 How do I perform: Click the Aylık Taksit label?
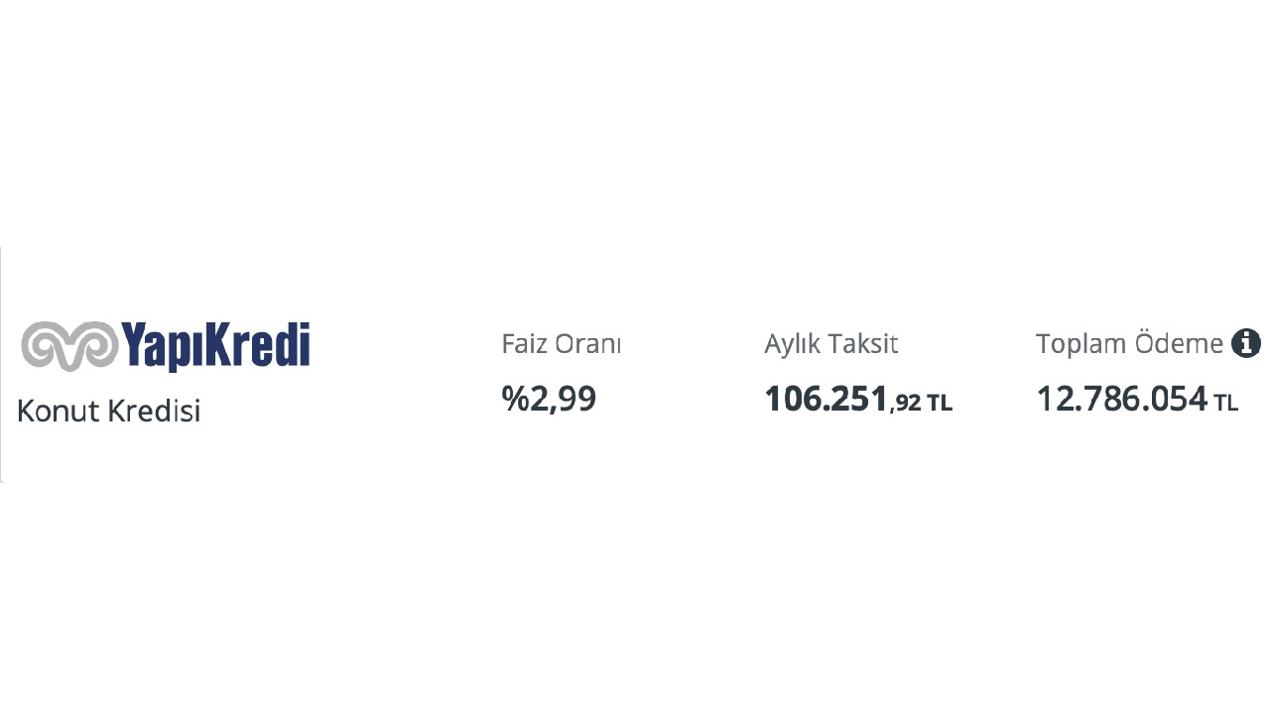[830, 344]
